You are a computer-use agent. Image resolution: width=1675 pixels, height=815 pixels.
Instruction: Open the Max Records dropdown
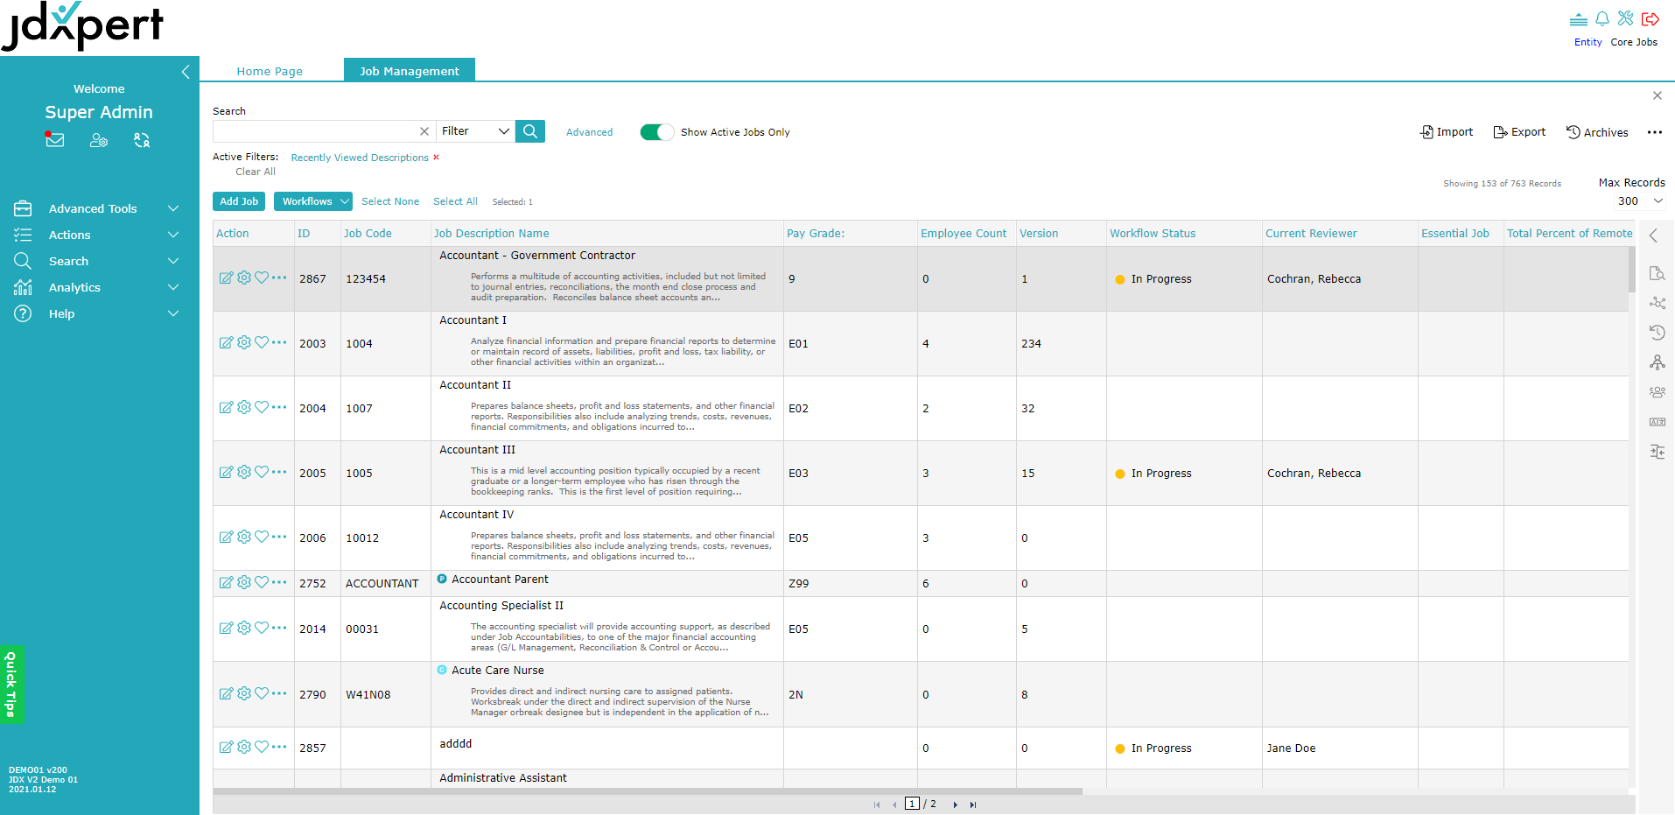[x=1639, y=201]
